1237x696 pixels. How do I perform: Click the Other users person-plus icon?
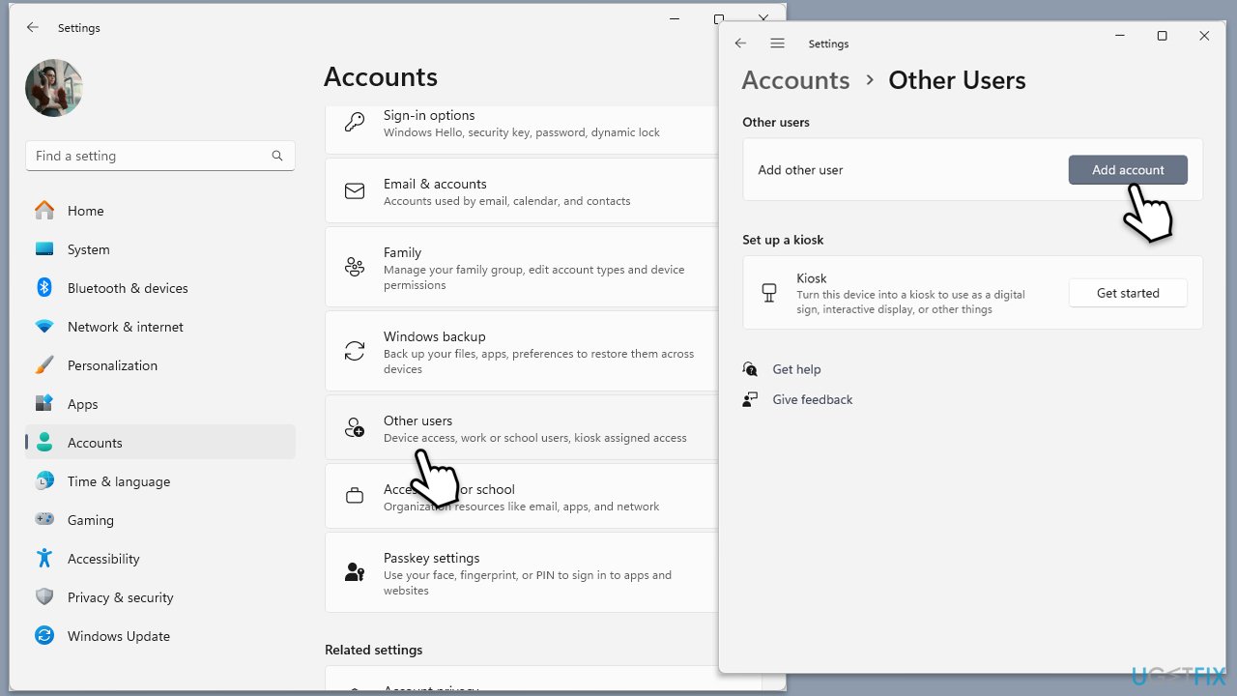pyautogui.click(x=355, y=428)
